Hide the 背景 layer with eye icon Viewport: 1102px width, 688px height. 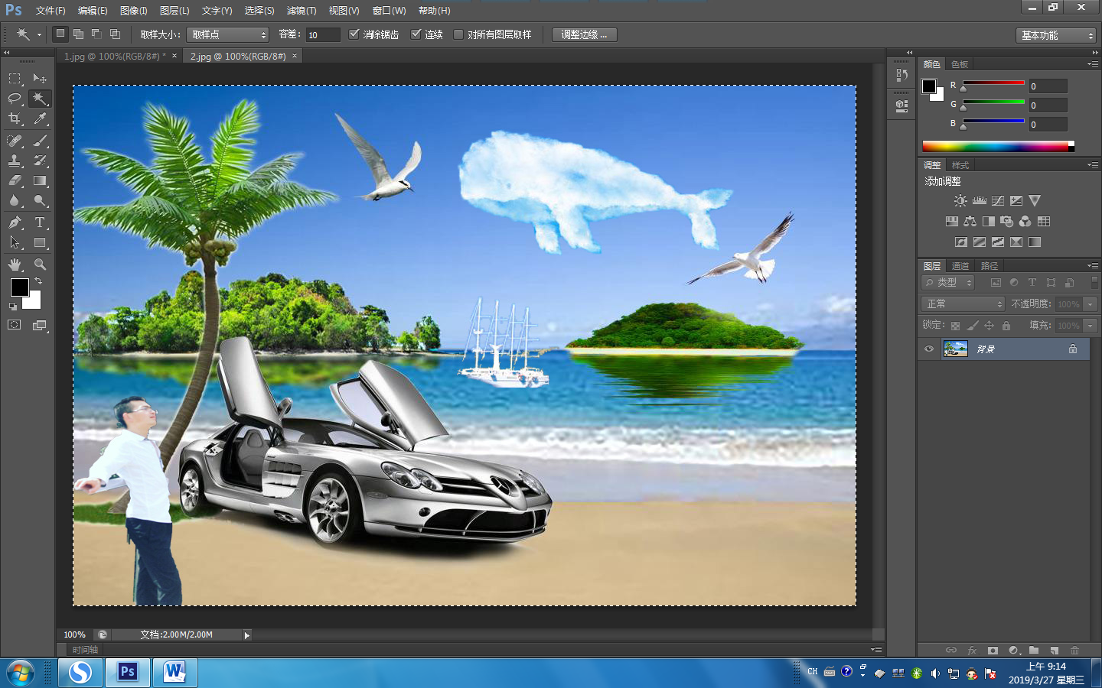929,349
